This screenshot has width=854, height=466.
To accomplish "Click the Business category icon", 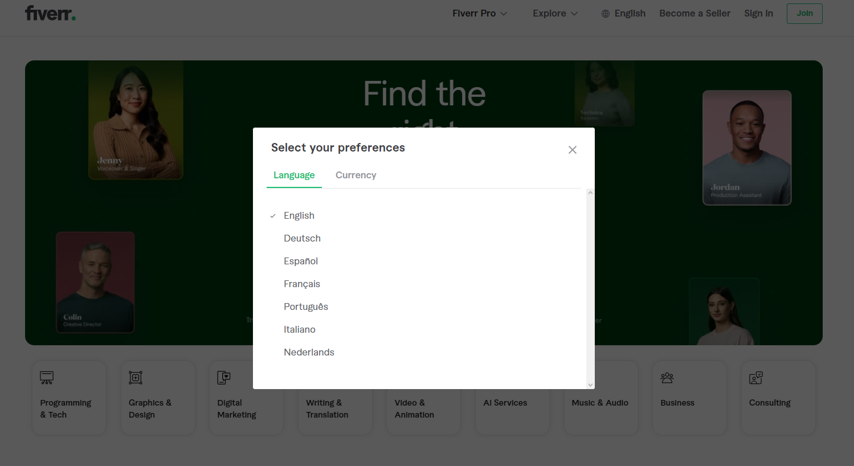I will [667, 378].
